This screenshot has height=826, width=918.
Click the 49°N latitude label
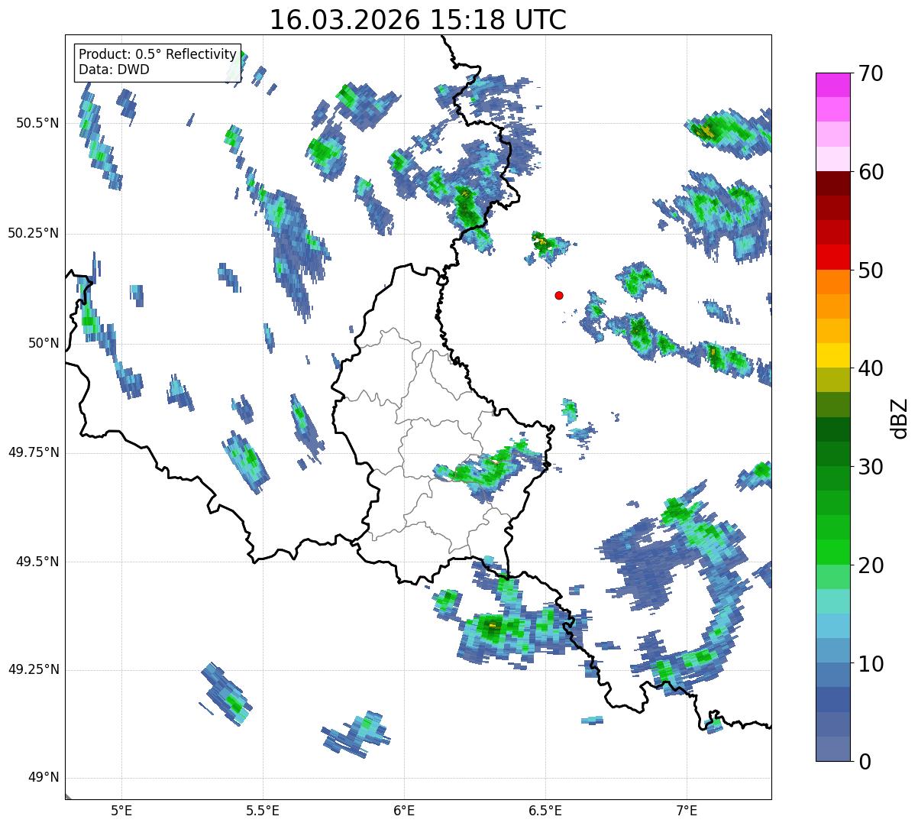44,778
